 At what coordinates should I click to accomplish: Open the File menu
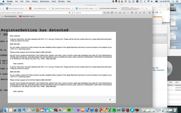click(x=16, y=1)
